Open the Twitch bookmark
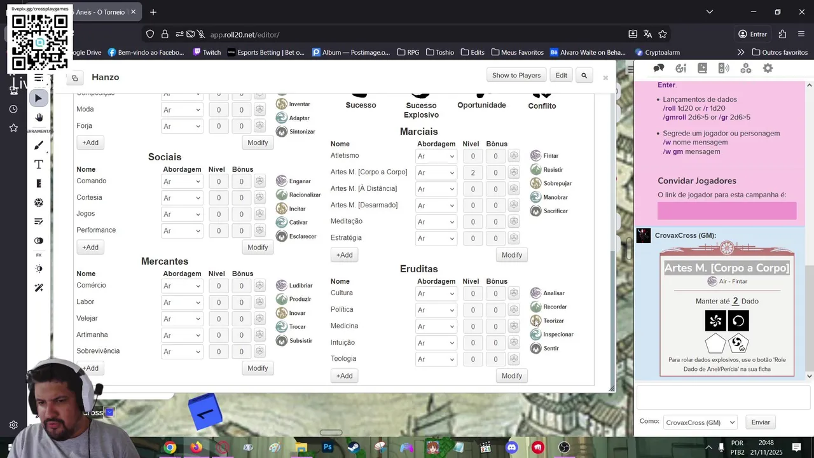Image resolution: width=814 pixels, height=458 pixels. pos(207,52)
